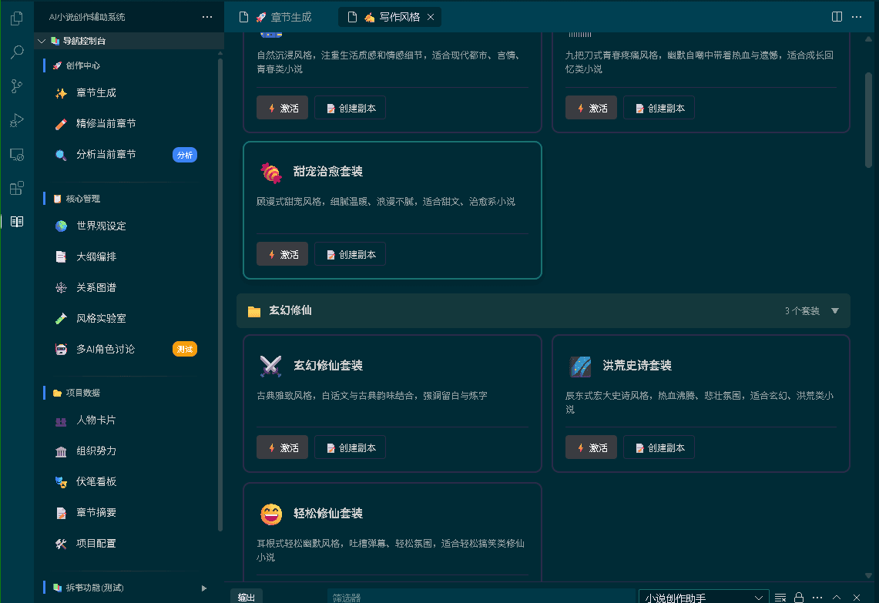Click the 测试 badge on 多AI角色讨论
This screenshot has width=879, height=603.
click(x=185, y=349)
